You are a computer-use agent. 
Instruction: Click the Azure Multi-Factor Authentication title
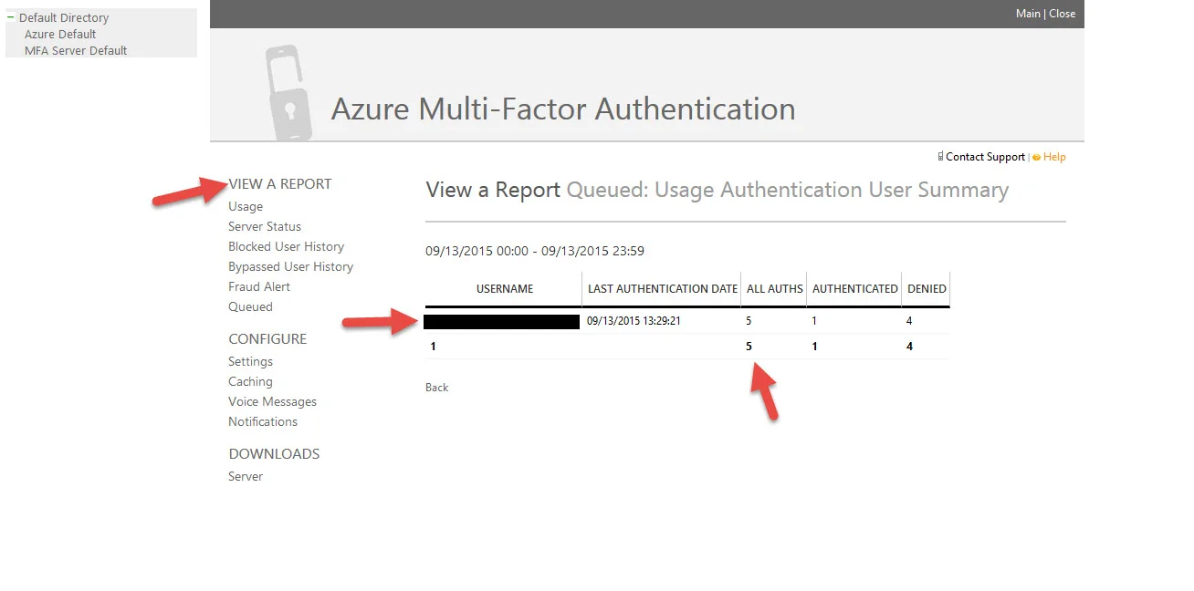point(563,109)
